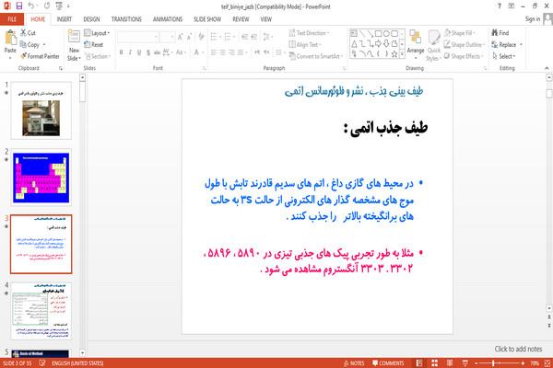The height and width of the screenshot is (368, 553).
Task: Open the REVIEW tab
Action: coord(241,19)
